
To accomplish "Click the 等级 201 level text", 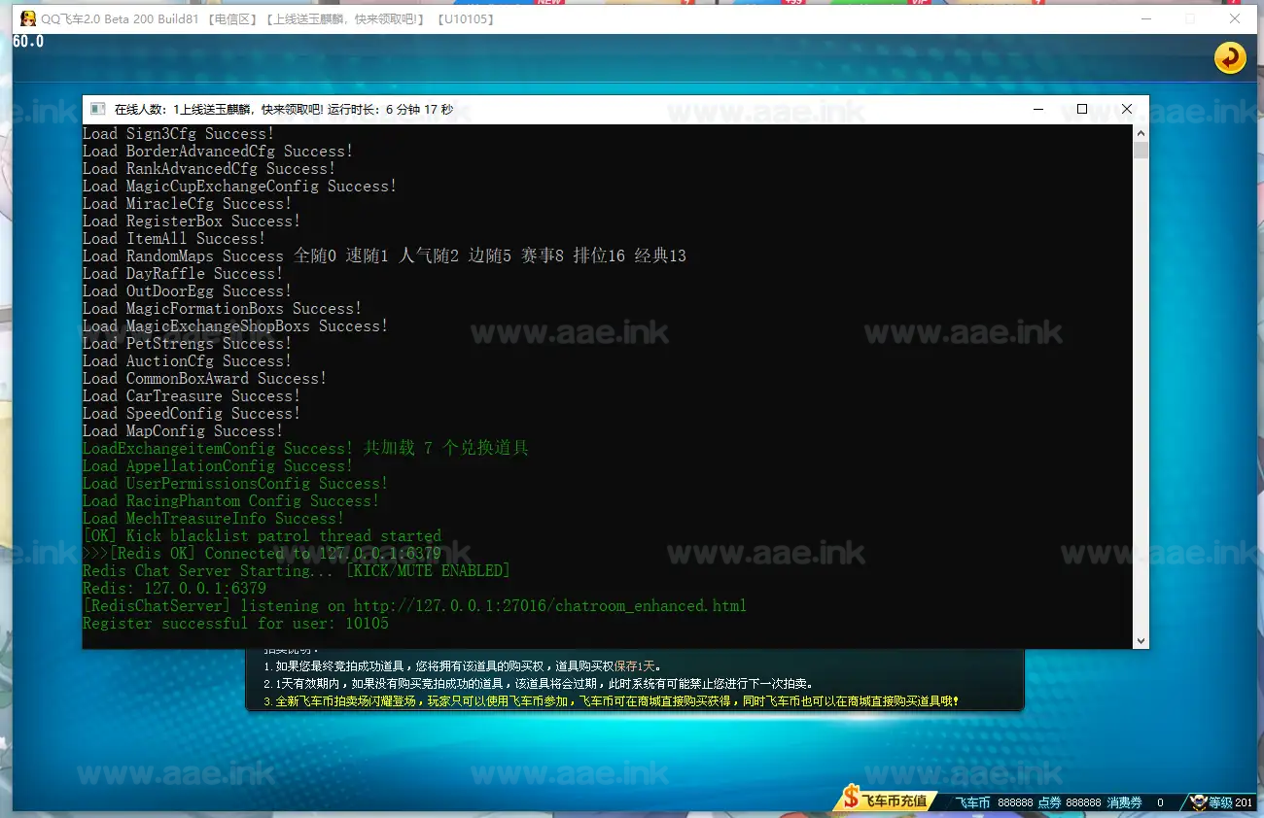I will click(1231, 802).
